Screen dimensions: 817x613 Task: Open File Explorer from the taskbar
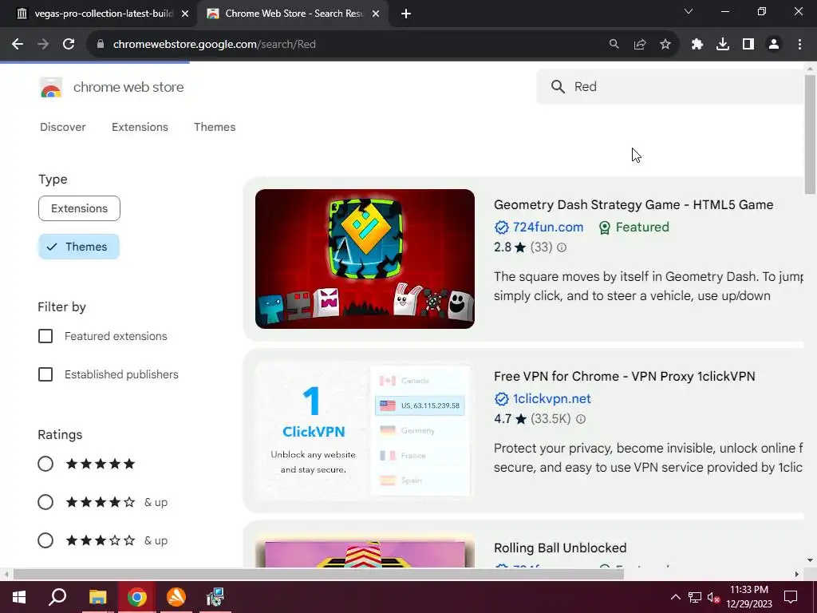click(x=97, y=597)
